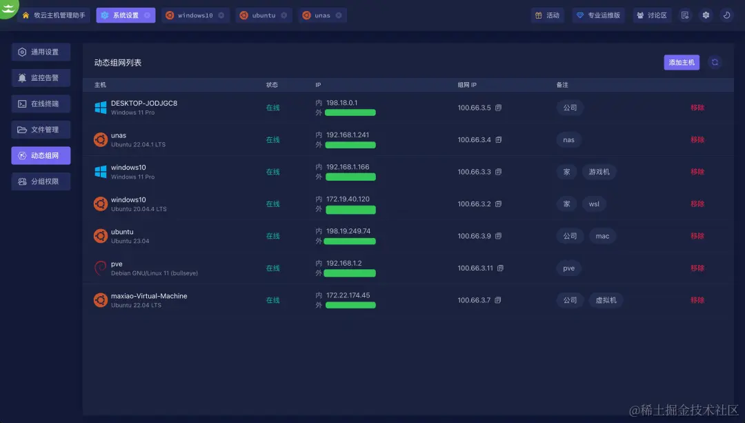Click 在线 status of pve row
Viewport: 745px width, 423px height.
[x=272, y=268]
